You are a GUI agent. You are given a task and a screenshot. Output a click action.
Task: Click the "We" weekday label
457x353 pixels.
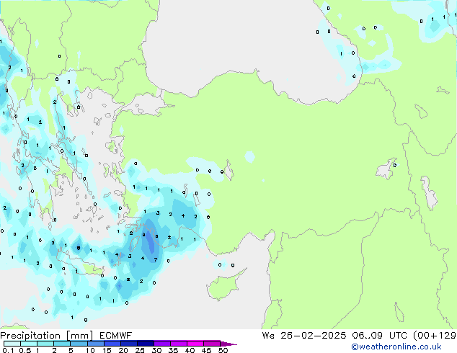pos(268,336)
